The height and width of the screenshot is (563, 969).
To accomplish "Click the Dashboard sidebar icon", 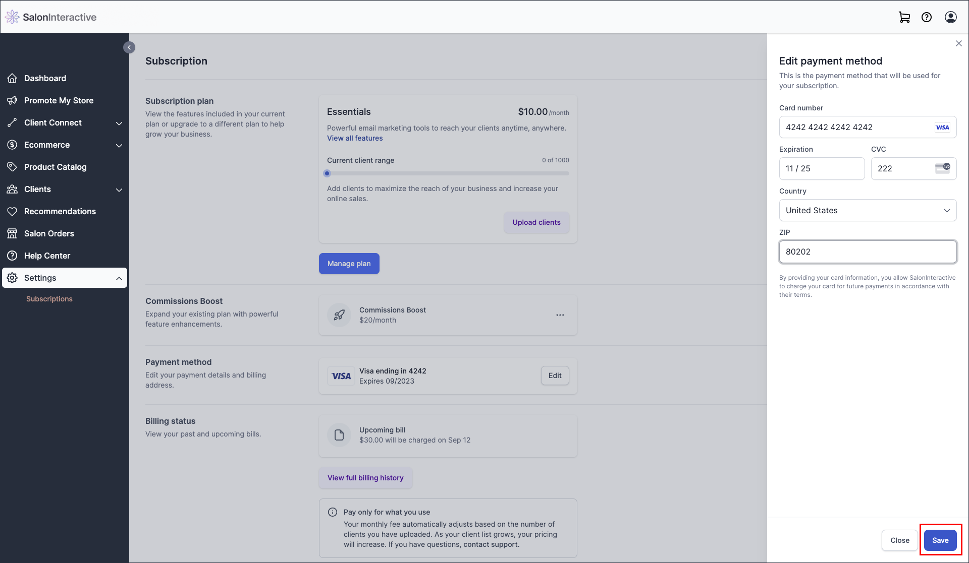I will point(13,79).
